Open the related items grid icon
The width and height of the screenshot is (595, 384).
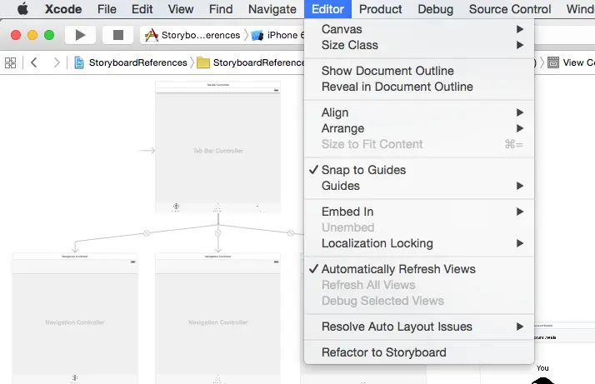point(11,62)
